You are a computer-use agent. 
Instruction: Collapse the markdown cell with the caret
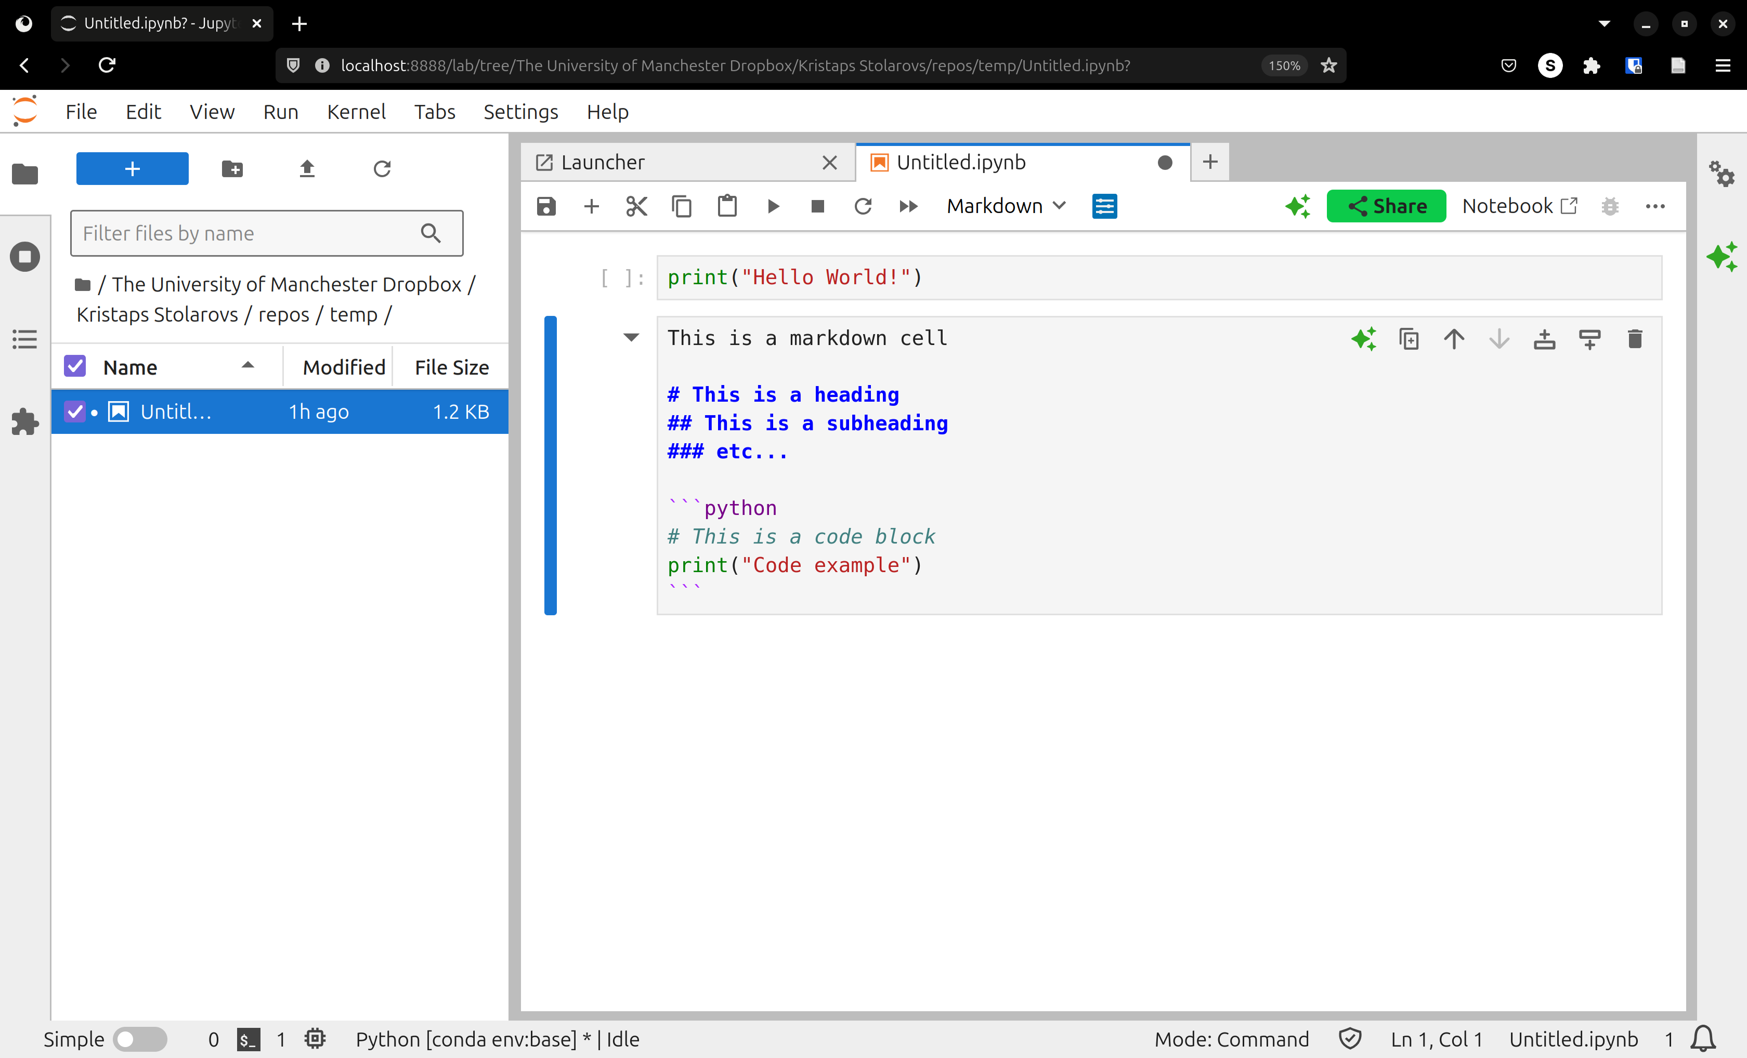click(x=631, y=337)
